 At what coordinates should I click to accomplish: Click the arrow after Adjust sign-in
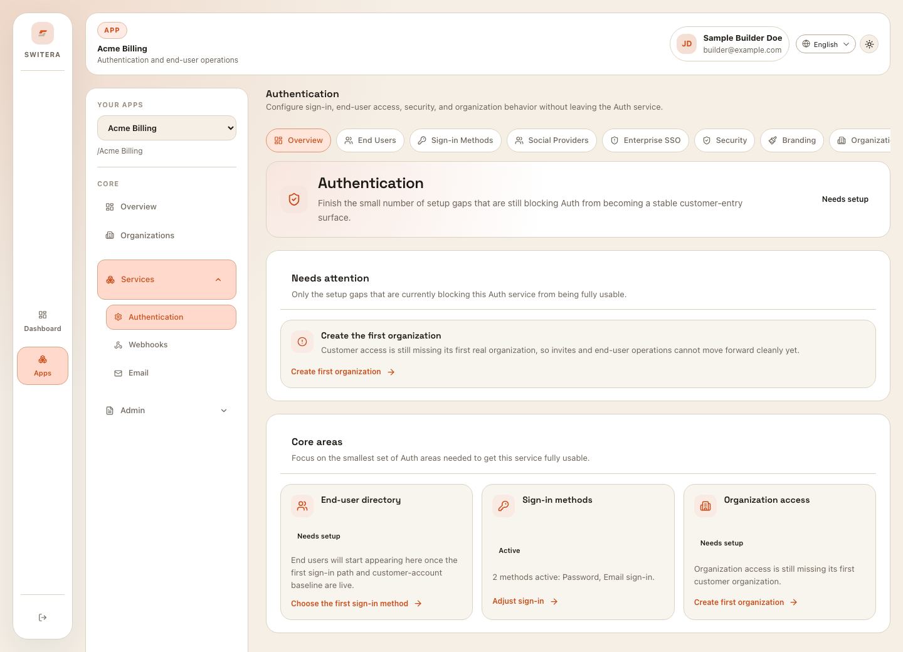(x=554, y=601)
